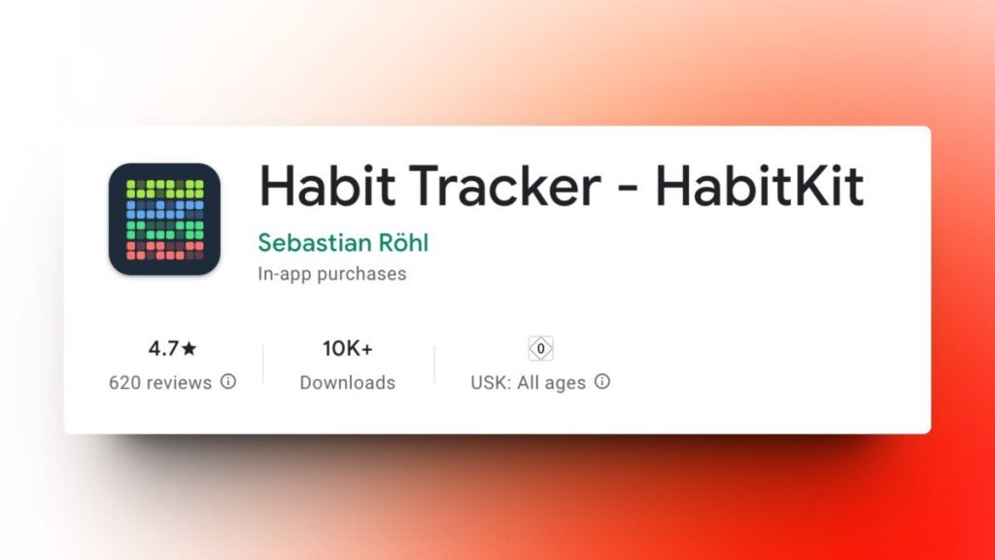995x560 pixels.
Task: Click divider between Downloads and USK rating
Action: 434,365
